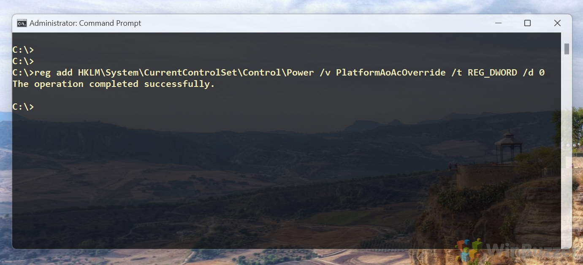Click the PlatformAoAcOverride value name
Image resolution: width=583 pixels, height=265 pixels.
(391, 73)
